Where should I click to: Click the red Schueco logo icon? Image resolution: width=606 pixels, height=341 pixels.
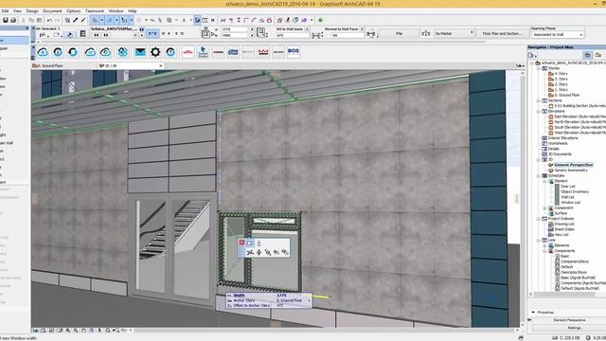187,52
